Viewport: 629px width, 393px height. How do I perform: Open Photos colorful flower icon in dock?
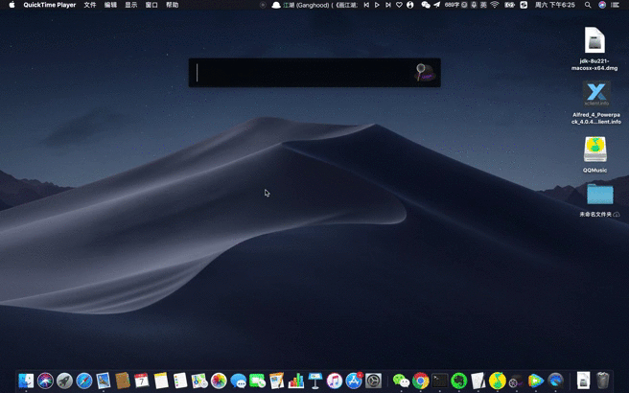[x=219, y=381]
